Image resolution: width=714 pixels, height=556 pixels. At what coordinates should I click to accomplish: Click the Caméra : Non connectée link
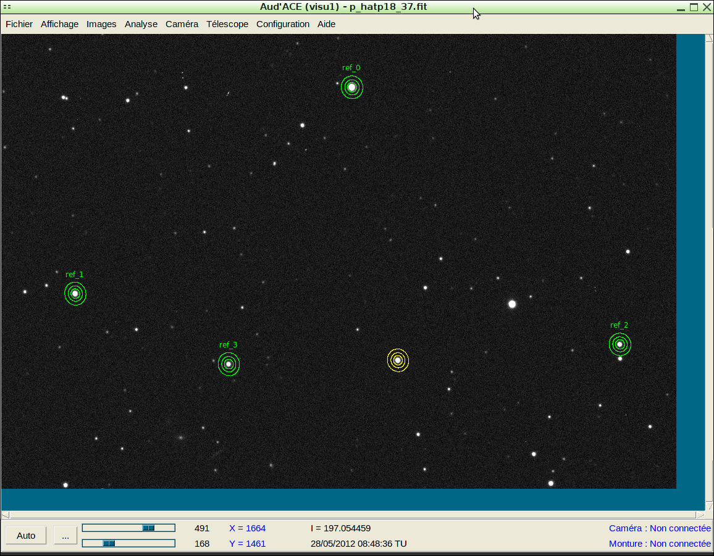coord(659,528)
